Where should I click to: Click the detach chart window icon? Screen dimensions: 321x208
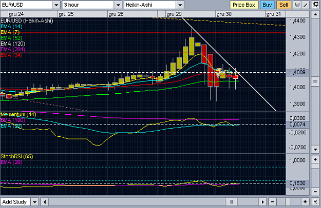(315, 5)
